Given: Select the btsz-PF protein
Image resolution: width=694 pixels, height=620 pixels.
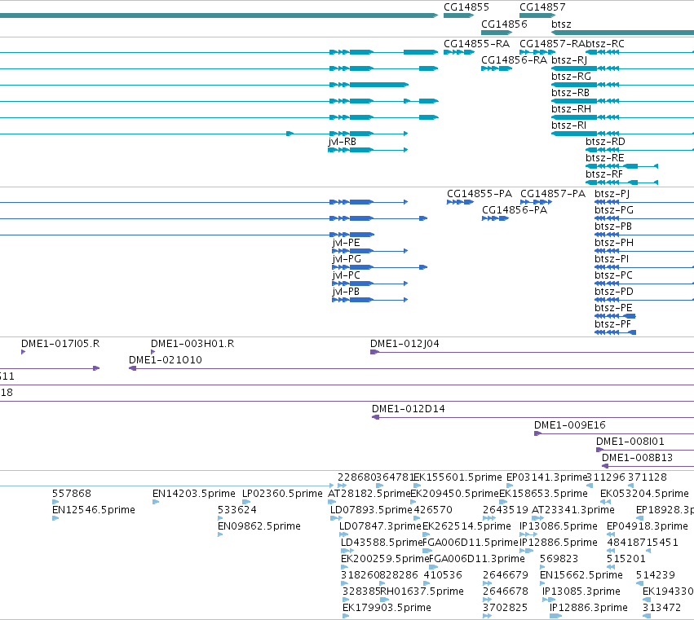Looking at the screenshot, I should 612,324.
